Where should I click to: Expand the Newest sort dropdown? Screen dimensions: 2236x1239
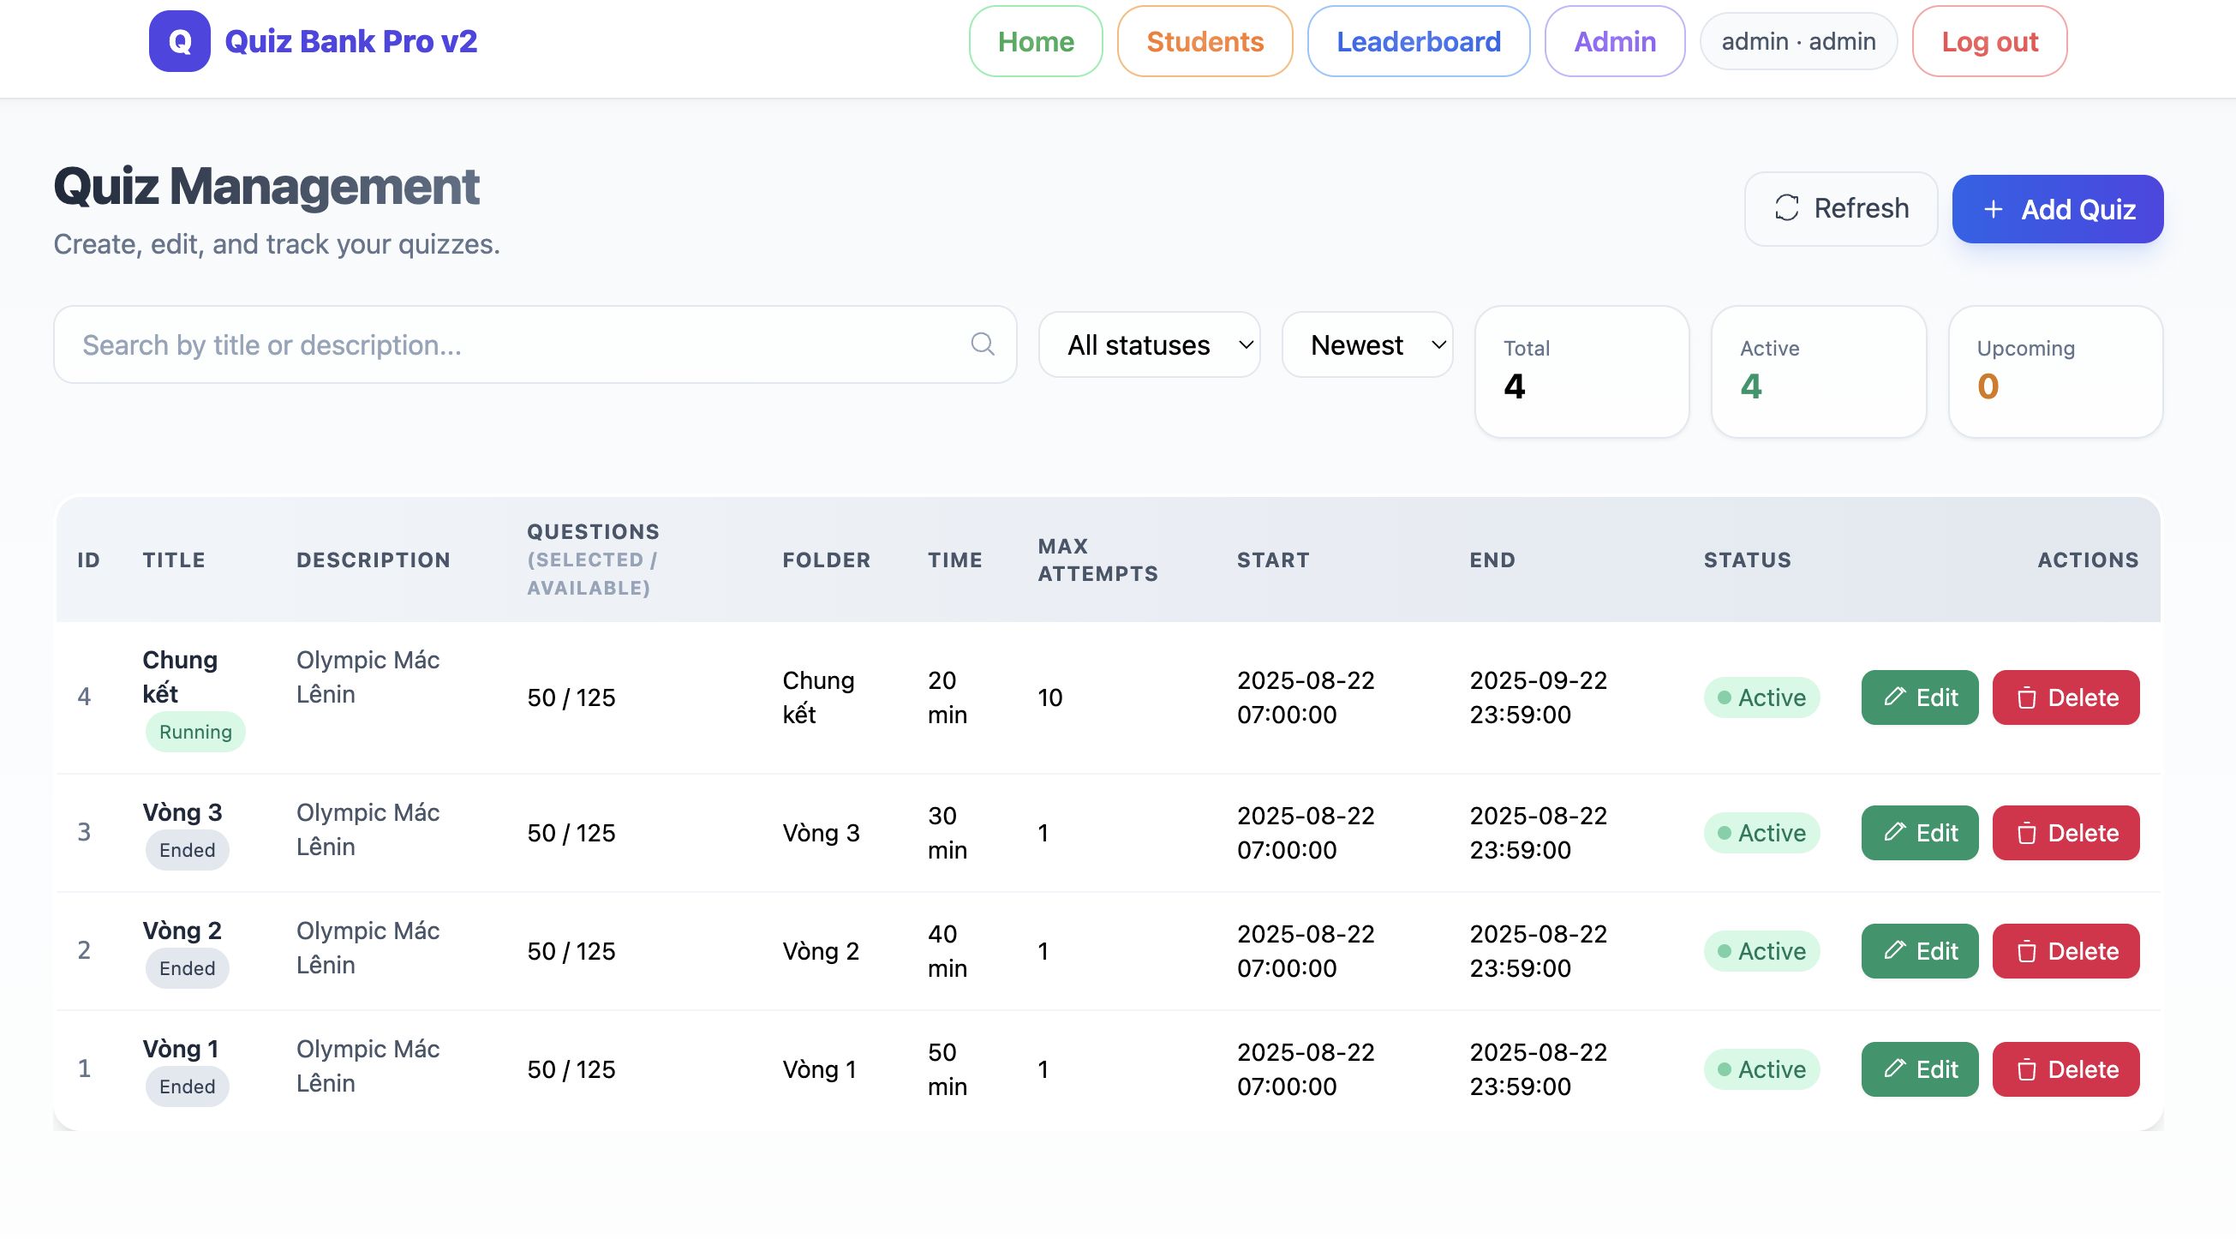[1367, 344]
